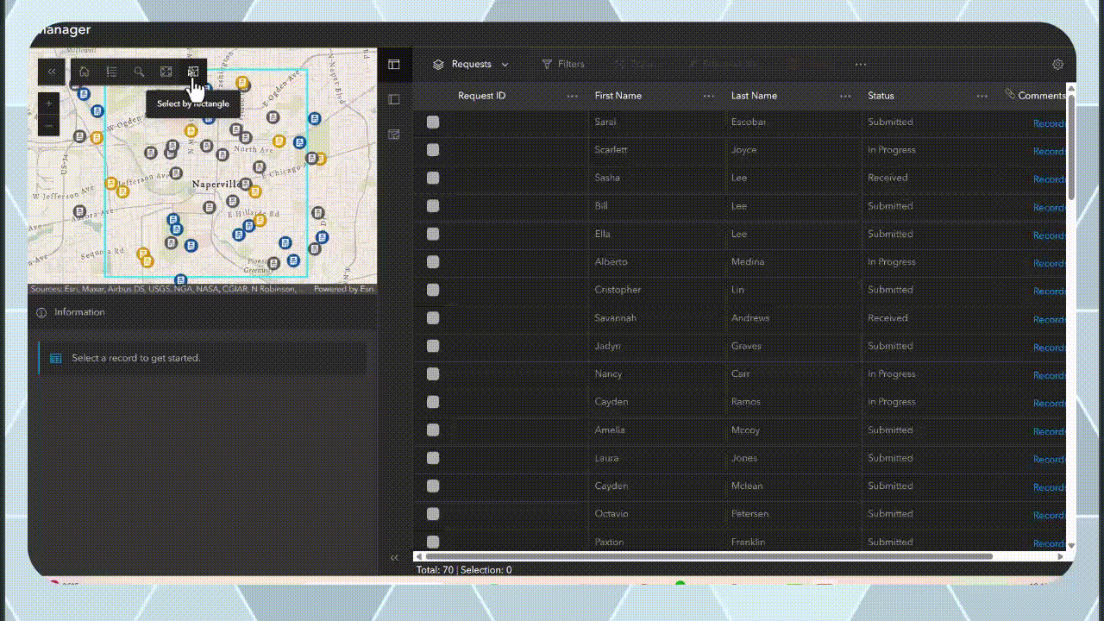The image size is (1104, 621).
Task: Select the Scarlett Joyce row checkbox
Action: click(433, 150)
